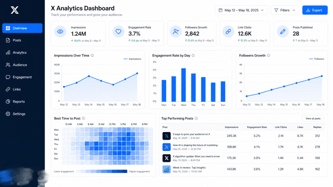Go to Audience in the sidebar

pos(20,65)
